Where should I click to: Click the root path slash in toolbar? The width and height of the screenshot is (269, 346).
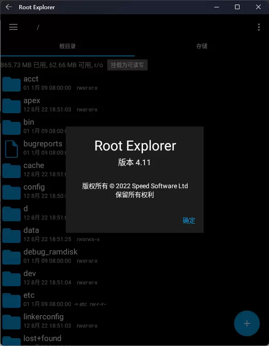38,27
